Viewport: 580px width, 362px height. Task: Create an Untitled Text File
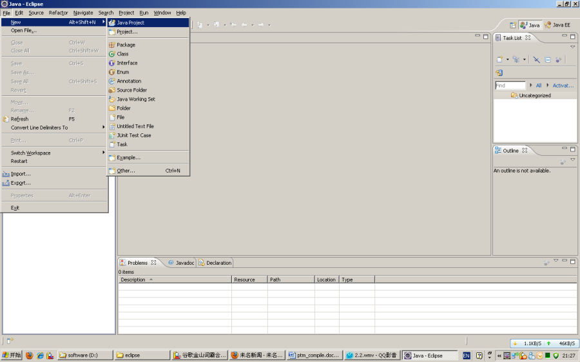point(148,126)
